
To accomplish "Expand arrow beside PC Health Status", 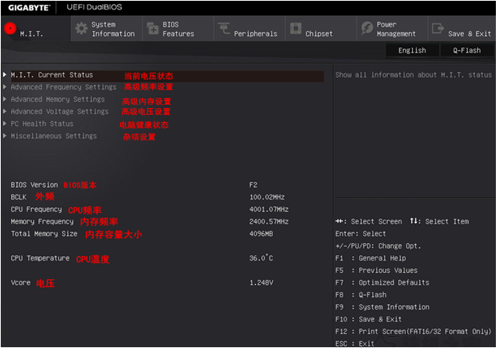I will (5, 123).
